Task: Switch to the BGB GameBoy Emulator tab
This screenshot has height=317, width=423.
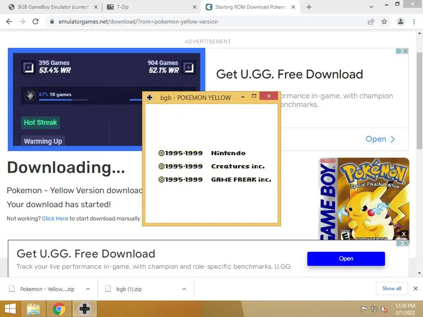Action: coord(53,7)
